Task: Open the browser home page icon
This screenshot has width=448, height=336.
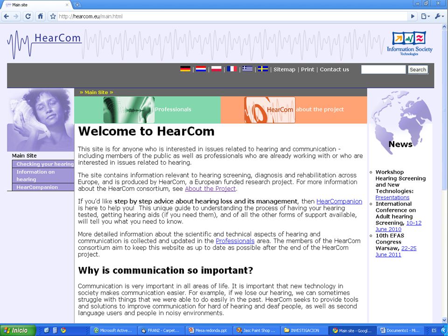Action: point(40,16)
